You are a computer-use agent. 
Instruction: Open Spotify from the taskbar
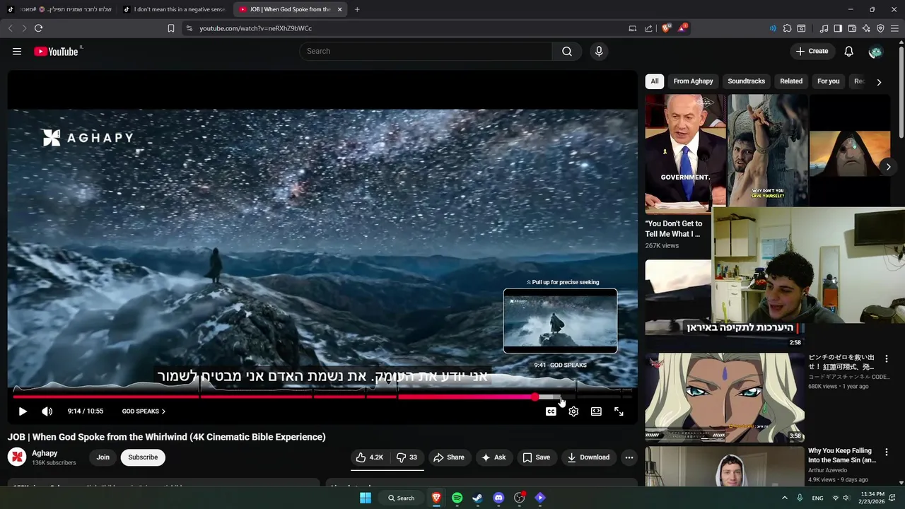(457, 498)
